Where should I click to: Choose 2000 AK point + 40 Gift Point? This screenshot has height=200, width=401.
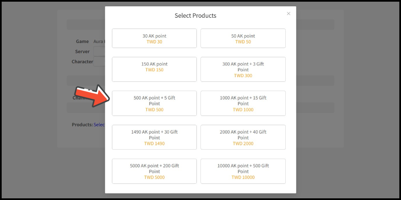pyautogui.click(x=243, y=137)
